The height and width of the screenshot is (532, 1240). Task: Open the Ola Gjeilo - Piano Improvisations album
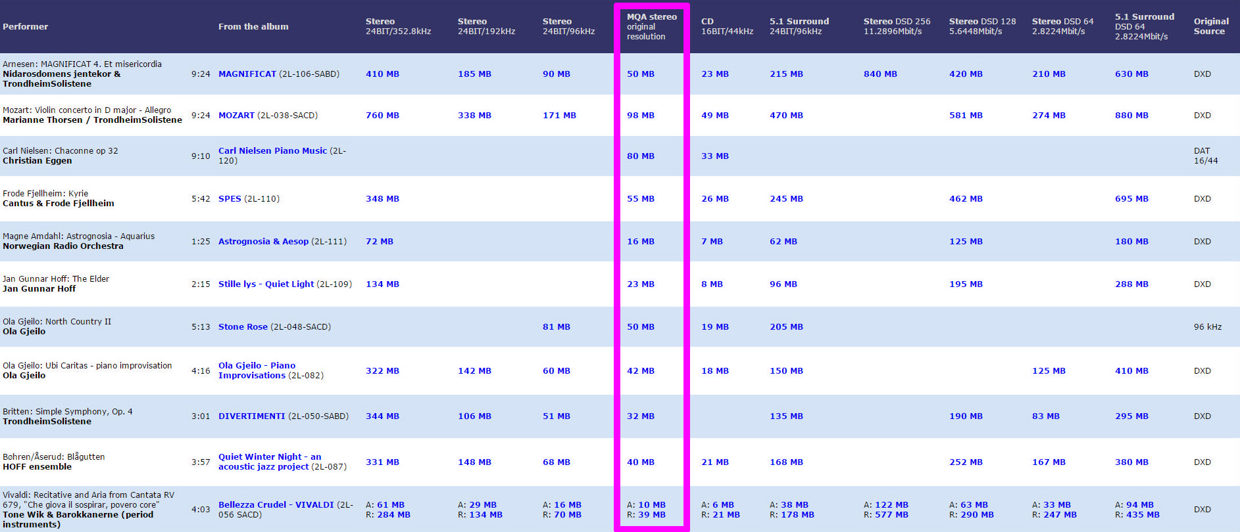tap(257, 370)
